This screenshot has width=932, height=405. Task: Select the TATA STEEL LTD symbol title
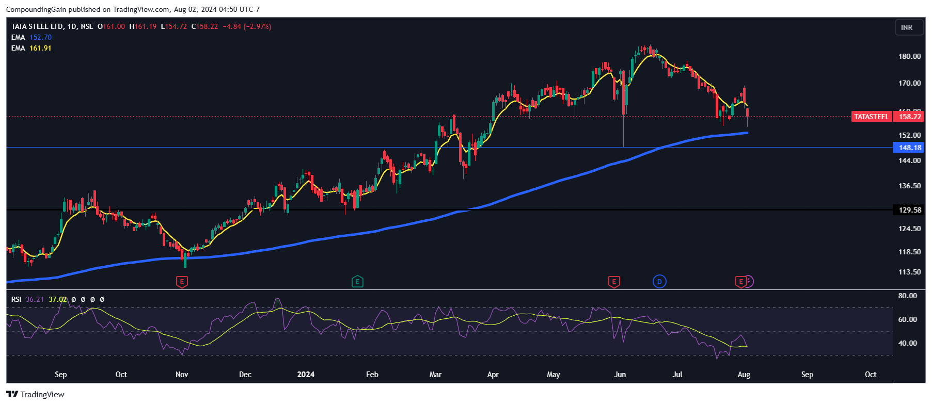pyautogui.click(x=37, y=26)
